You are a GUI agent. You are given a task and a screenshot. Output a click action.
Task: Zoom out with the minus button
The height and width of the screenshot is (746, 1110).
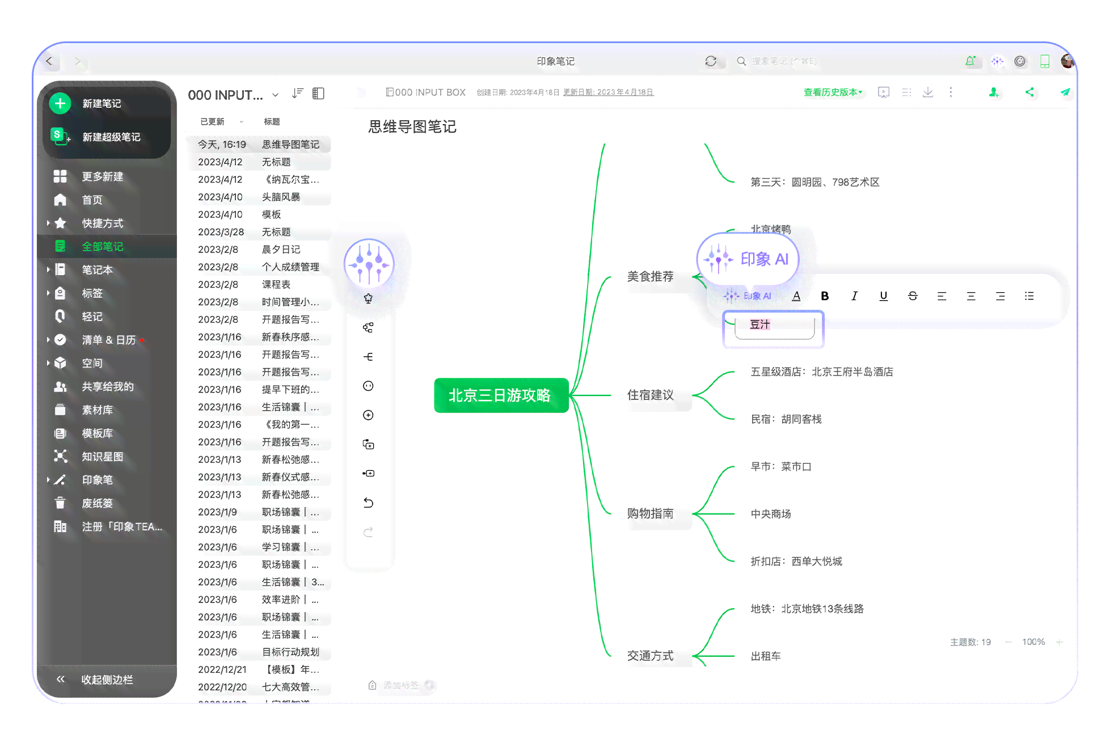pos(1008,642)
